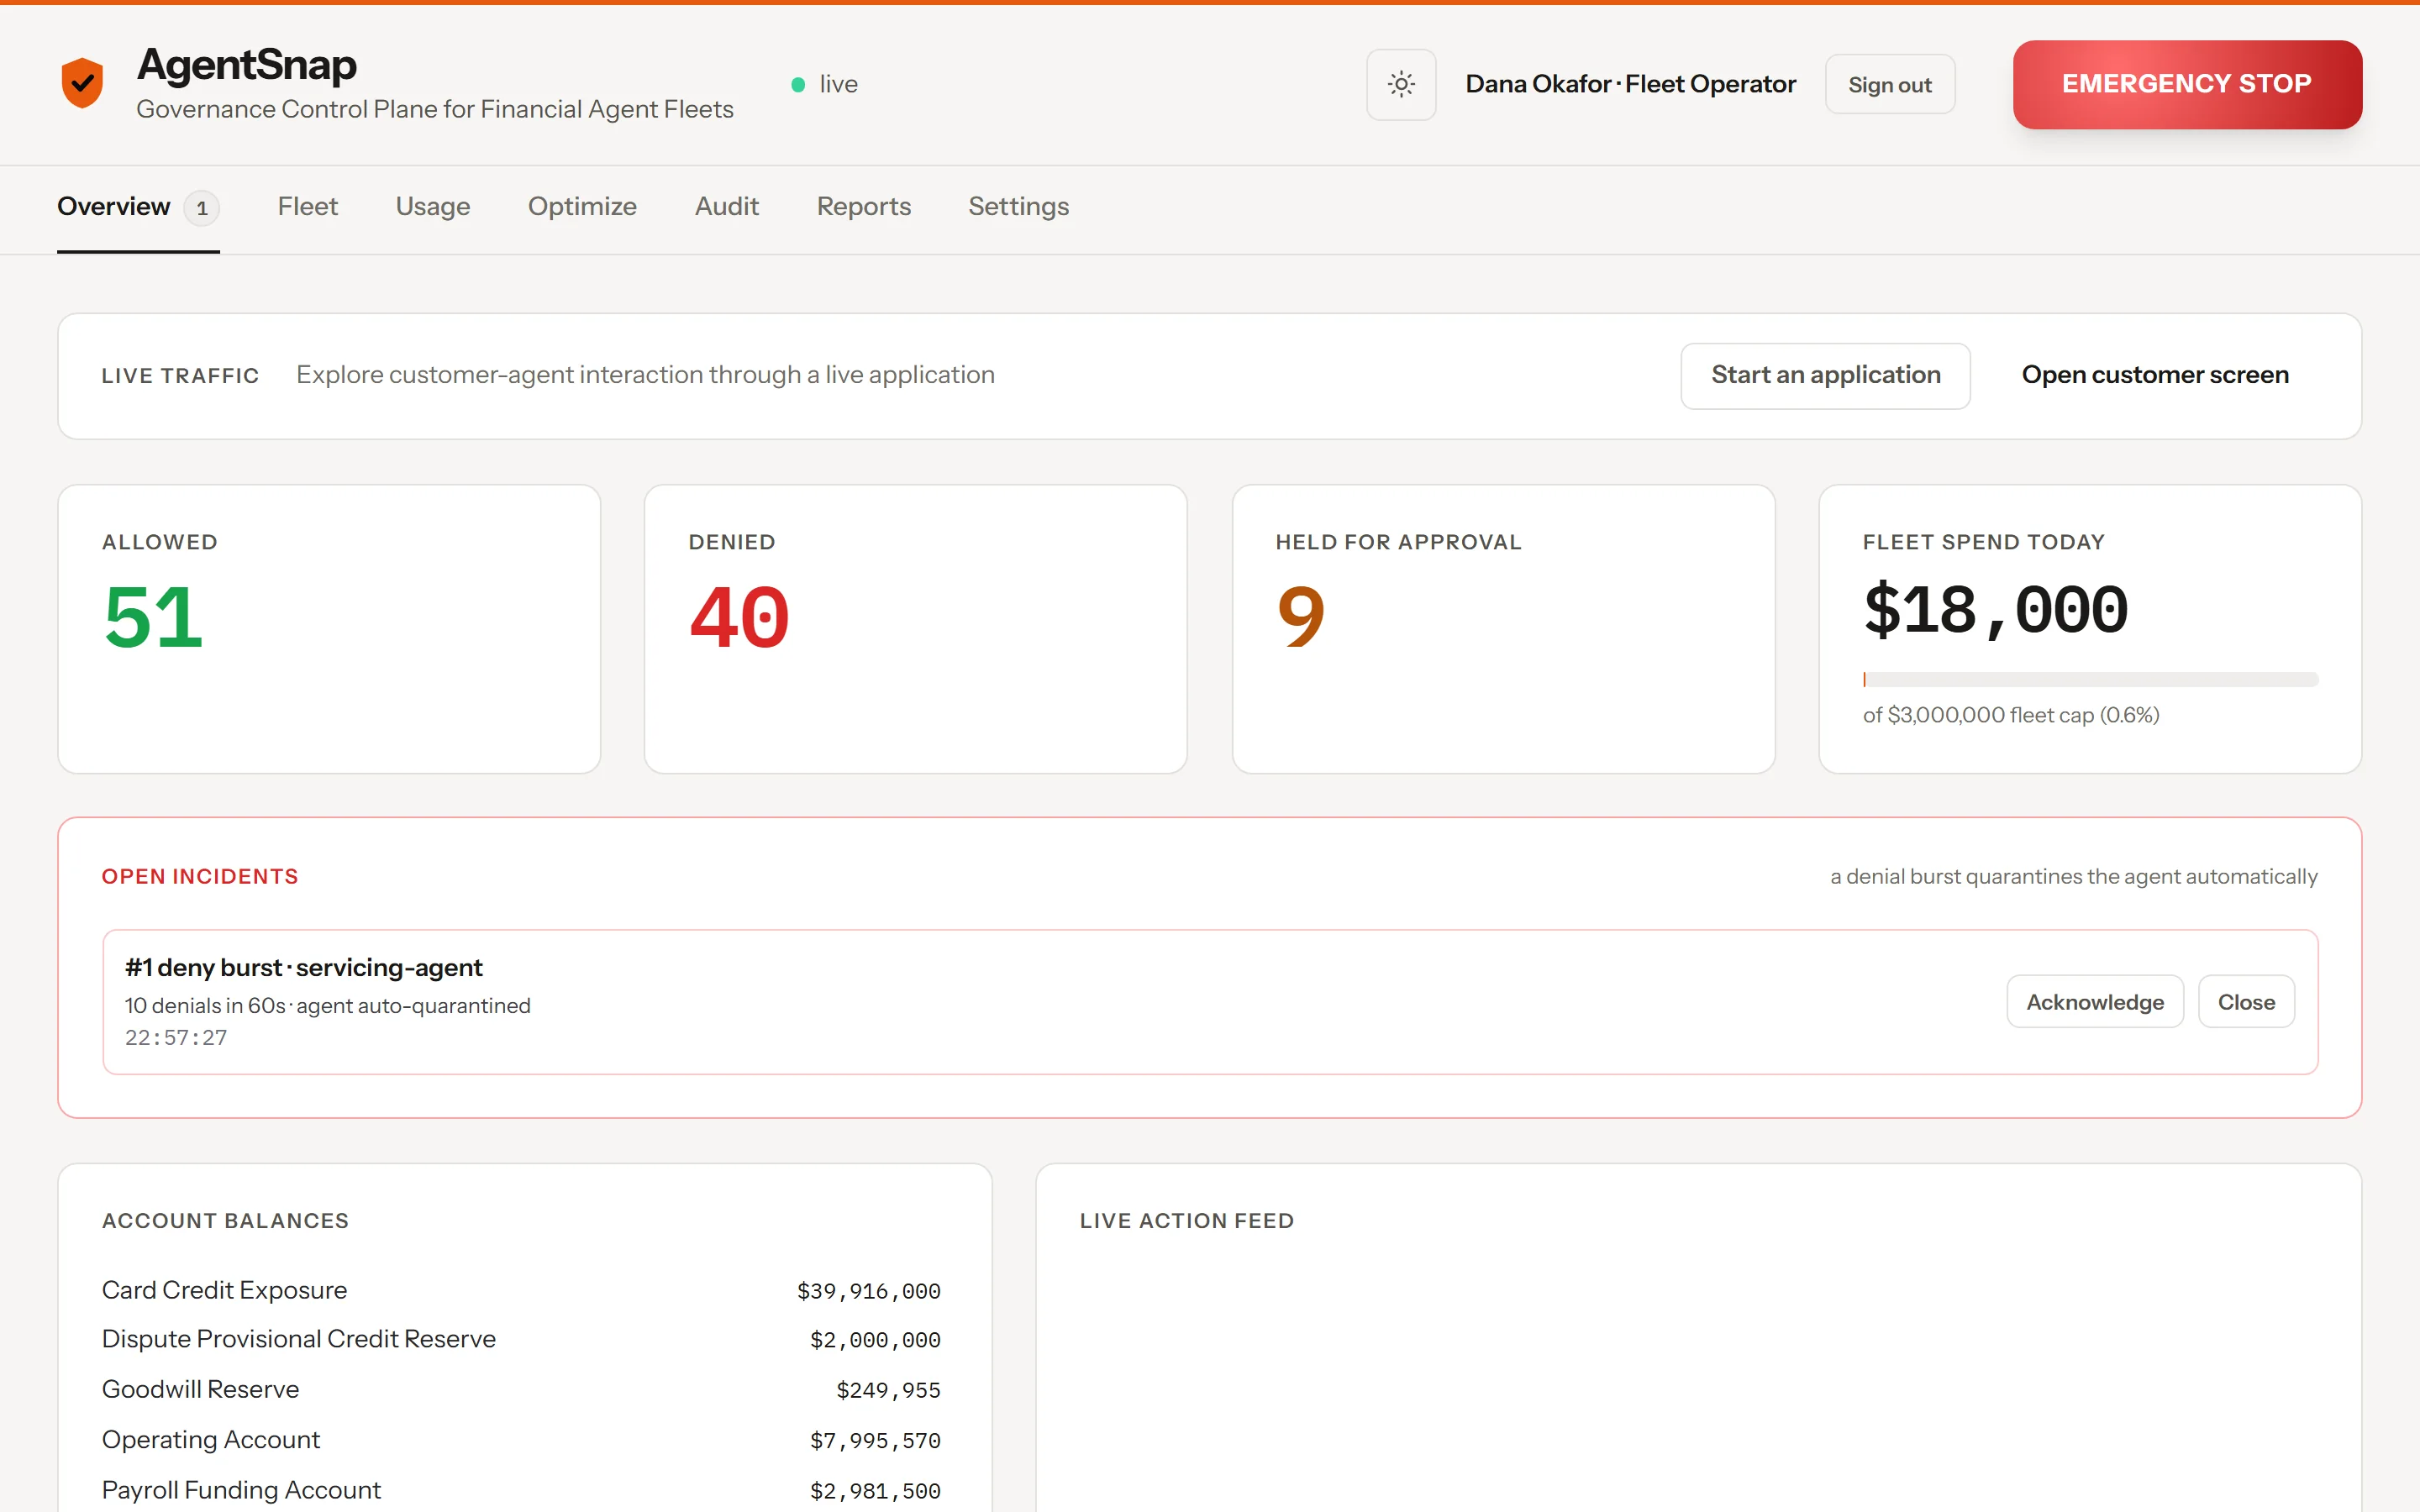Click the Operating Account row label
This screenshot has height=1512, width=2420.
210,1439
